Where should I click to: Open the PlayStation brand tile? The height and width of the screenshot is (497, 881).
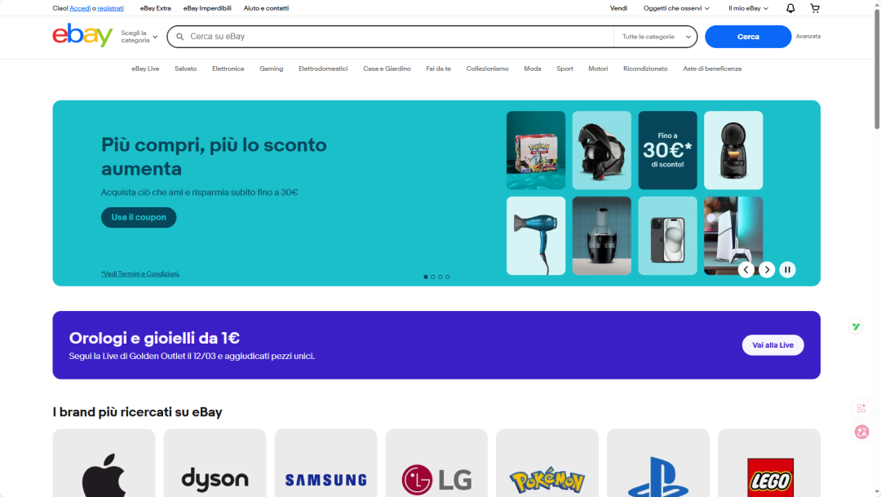(657, 464)
